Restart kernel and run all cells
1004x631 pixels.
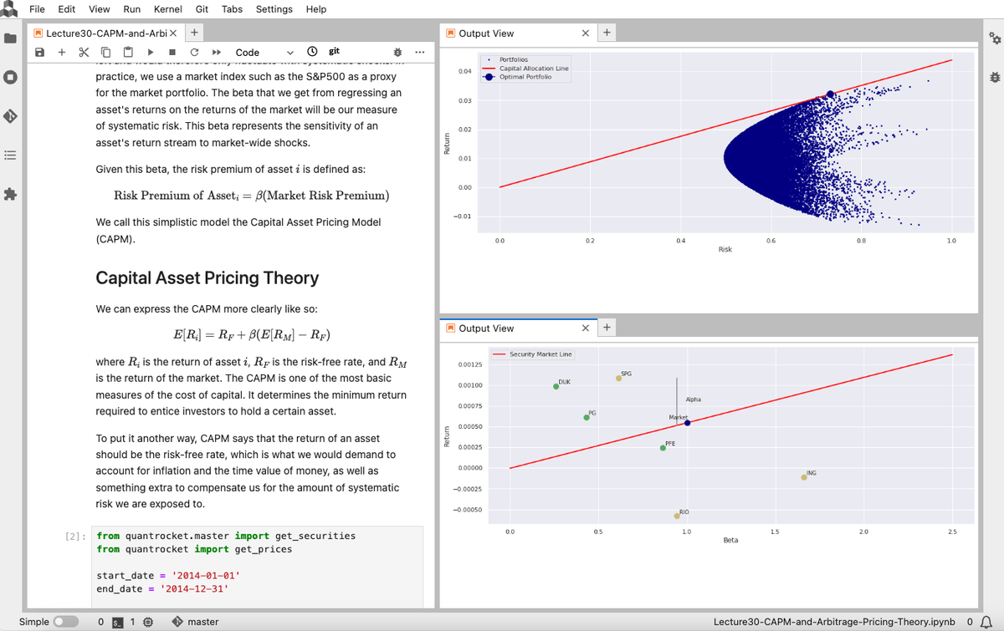(x=216, y=52)
